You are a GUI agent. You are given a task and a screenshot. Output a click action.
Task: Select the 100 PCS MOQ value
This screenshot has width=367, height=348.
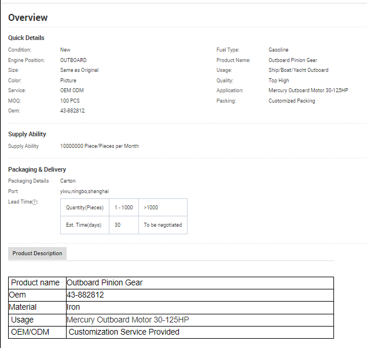[70, 101]
